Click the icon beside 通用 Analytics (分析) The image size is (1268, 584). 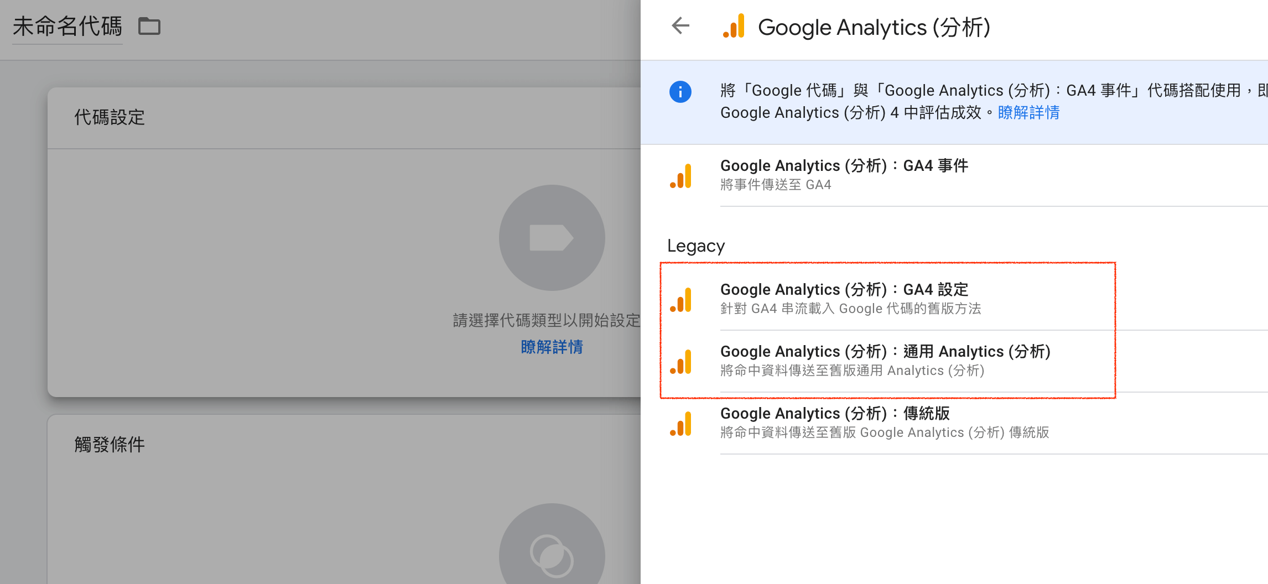[x=681, y=362]
